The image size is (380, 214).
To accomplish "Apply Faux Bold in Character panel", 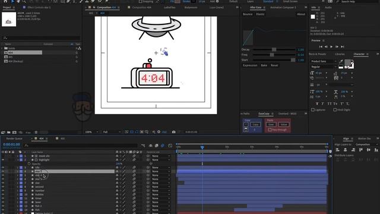I will [317, 103].
